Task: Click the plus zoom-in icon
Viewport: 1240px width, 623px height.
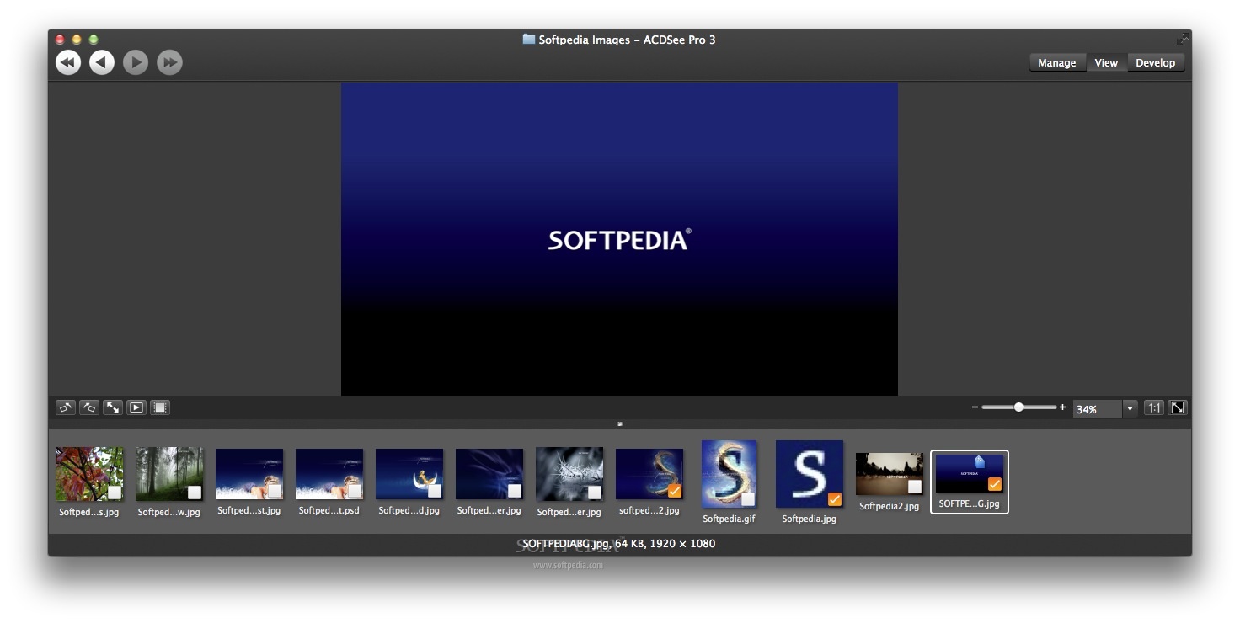Action: click(1062, 407)
